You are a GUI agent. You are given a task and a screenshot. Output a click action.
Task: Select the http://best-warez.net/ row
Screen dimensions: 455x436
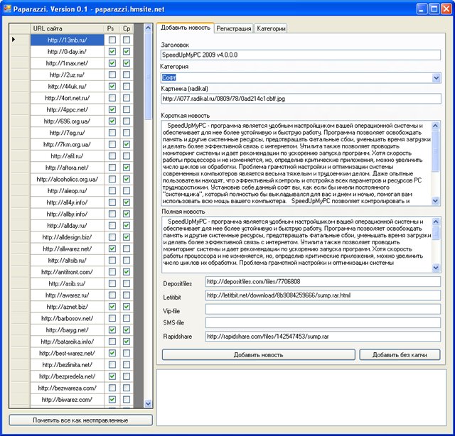67,353
